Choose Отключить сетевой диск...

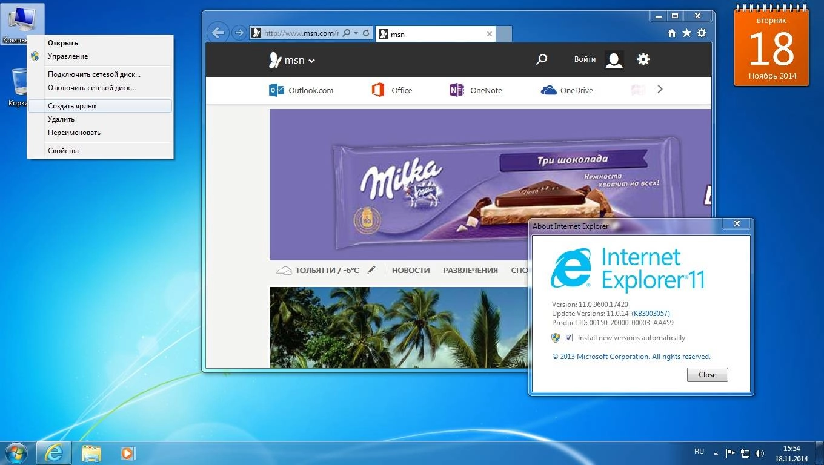coord(101,88)
